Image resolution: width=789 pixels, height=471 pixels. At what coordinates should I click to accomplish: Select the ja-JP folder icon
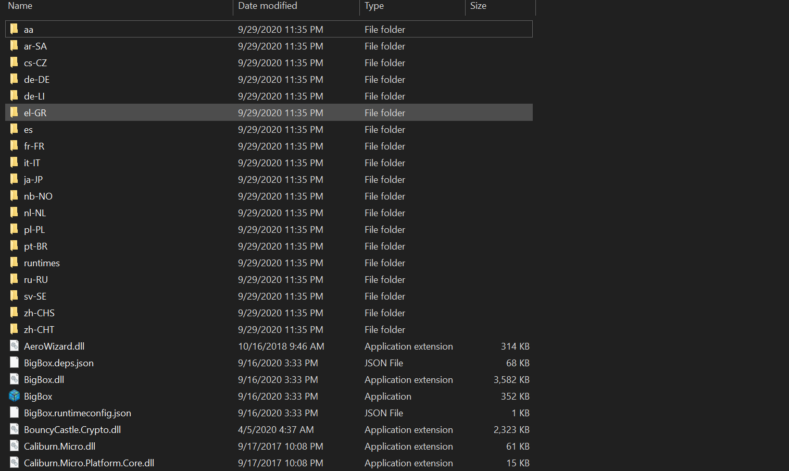point(14,179)
